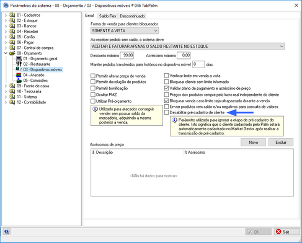Click the 10 - Tesouraria folder icon
The width and height of the screenshot is (302, 243).
point(12,91)
